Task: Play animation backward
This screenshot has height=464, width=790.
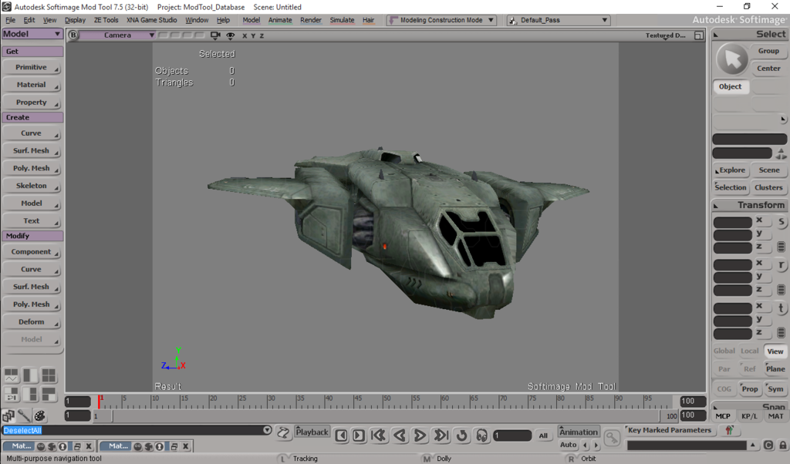Action: (400, 435)
